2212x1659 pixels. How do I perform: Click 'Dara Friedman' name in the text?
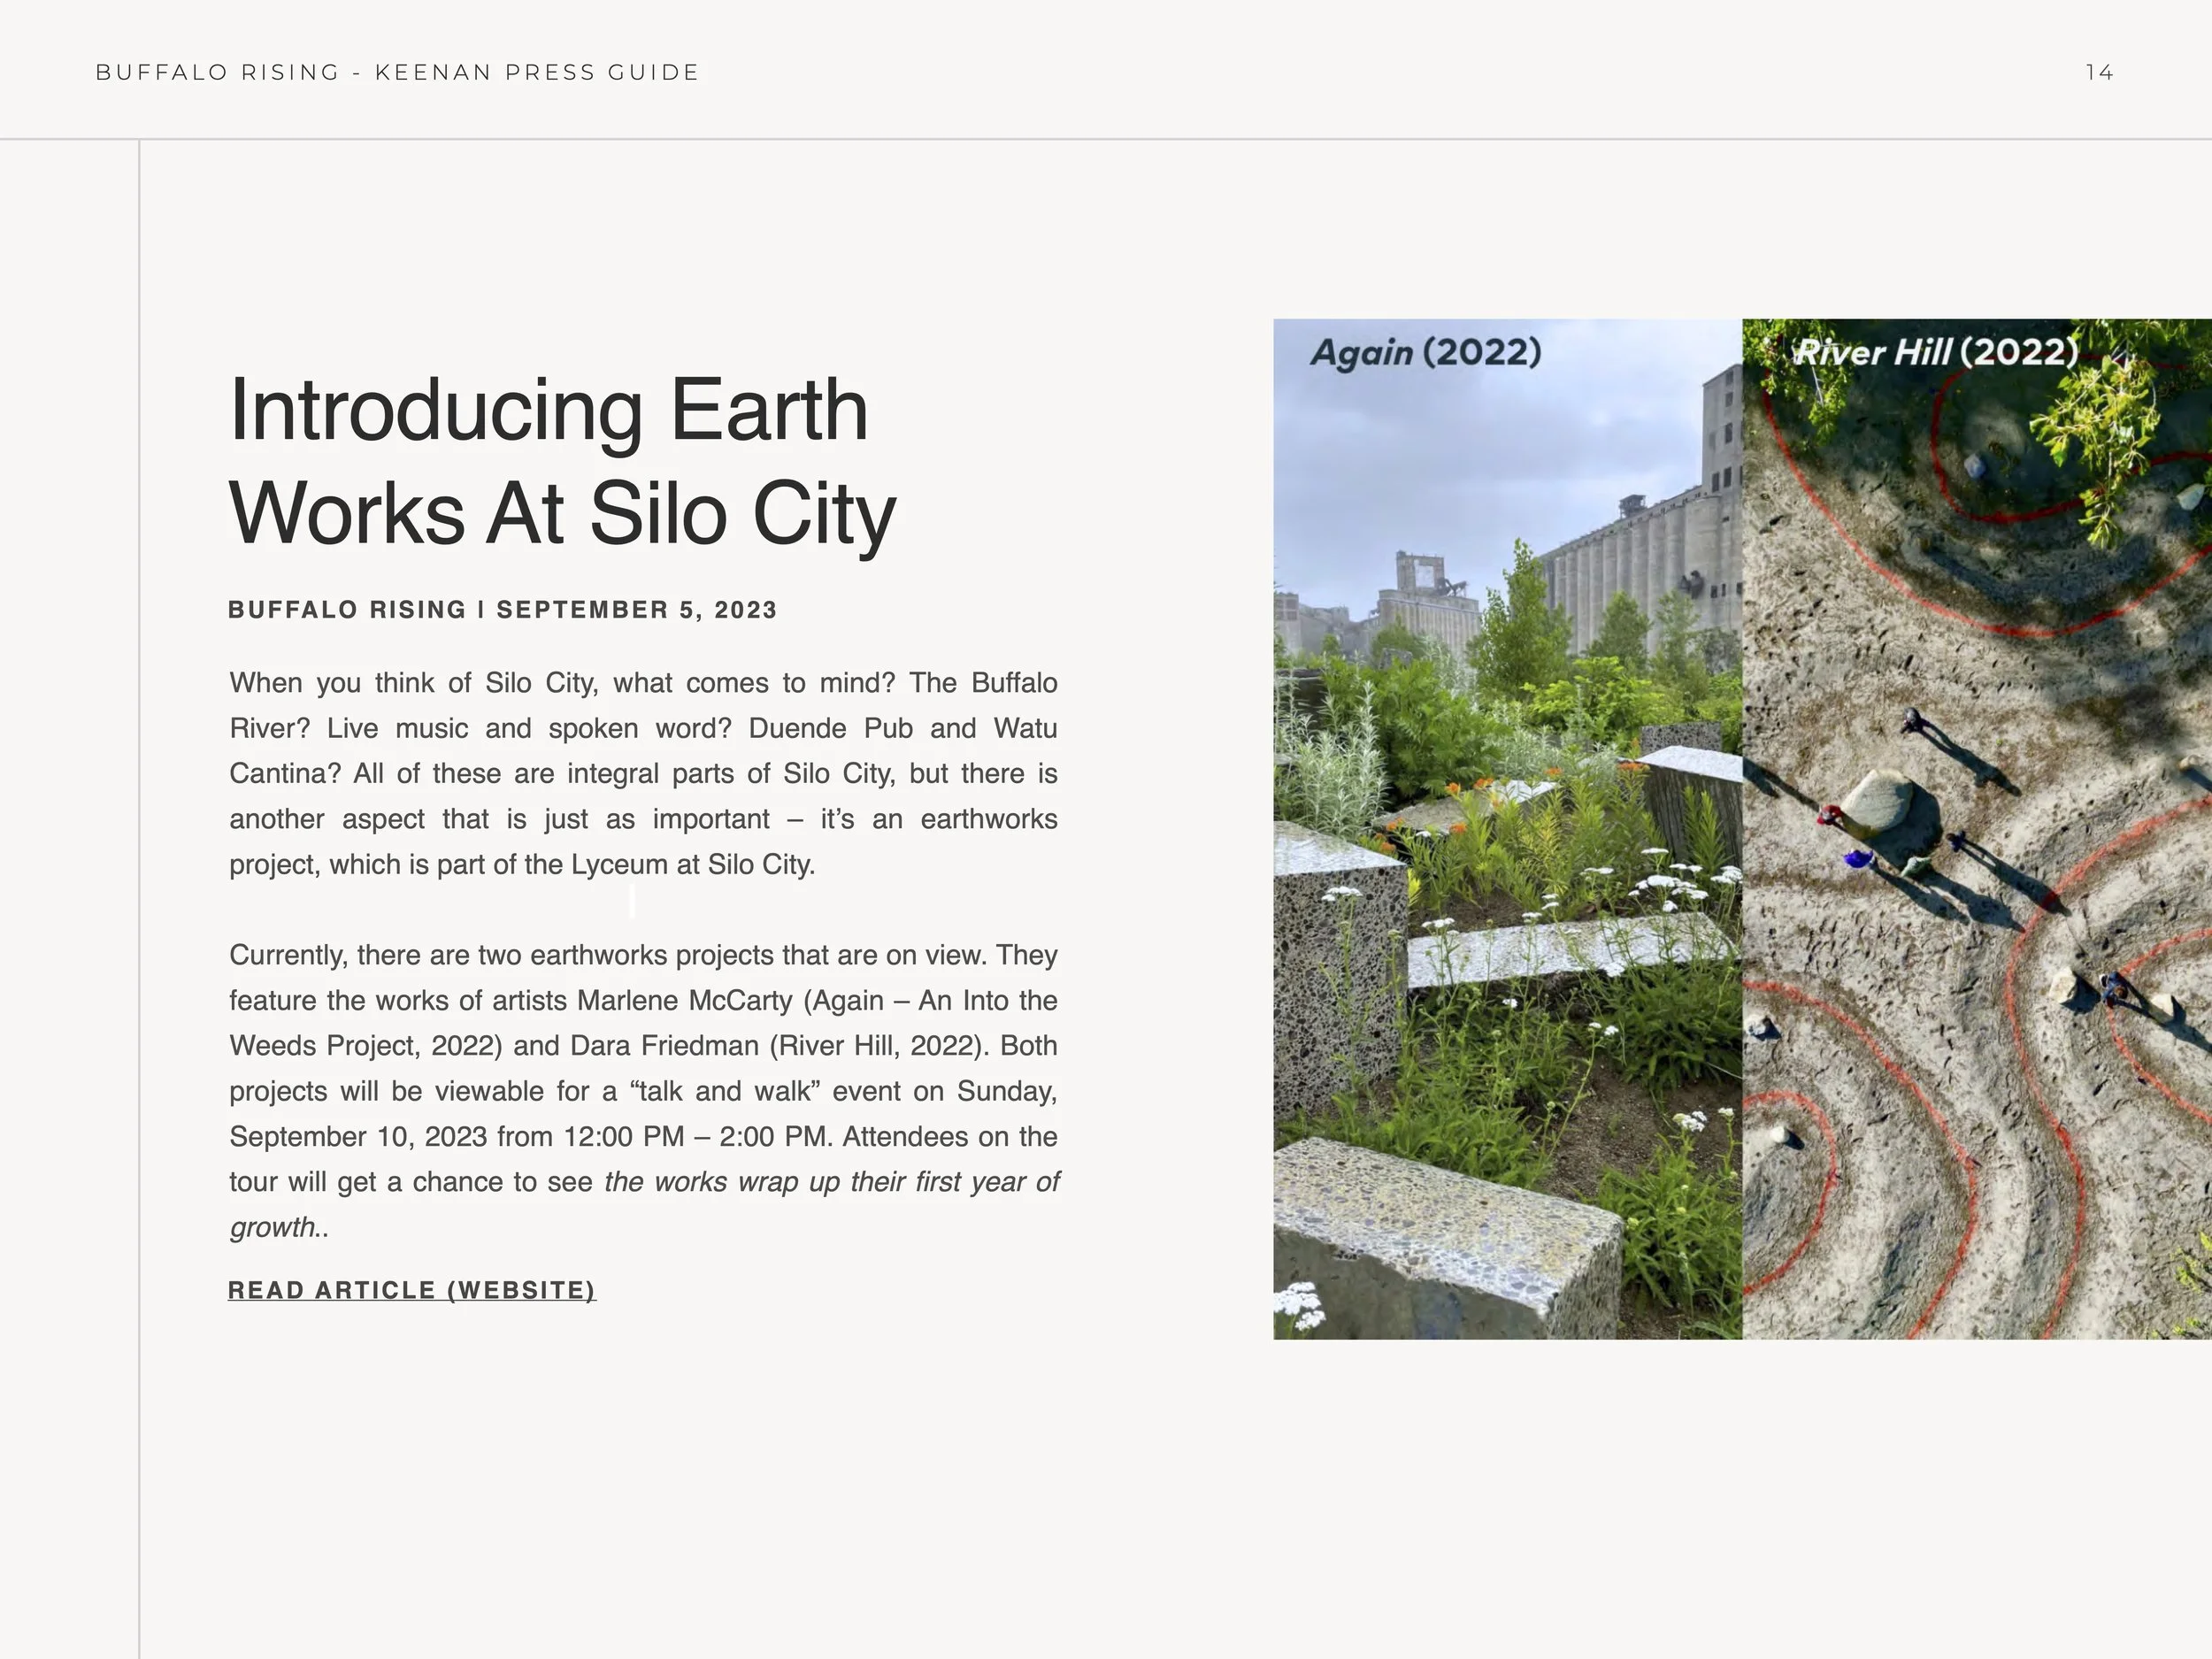coord(664,1046)
